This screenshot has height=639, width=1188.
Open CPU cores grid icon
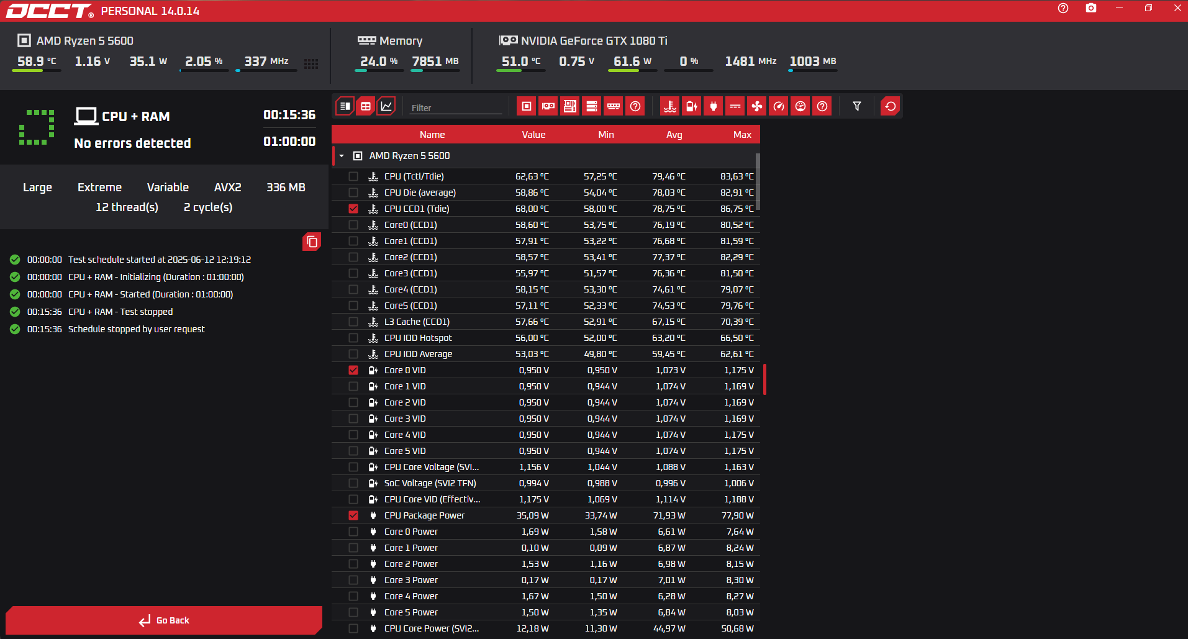(311, 63)
